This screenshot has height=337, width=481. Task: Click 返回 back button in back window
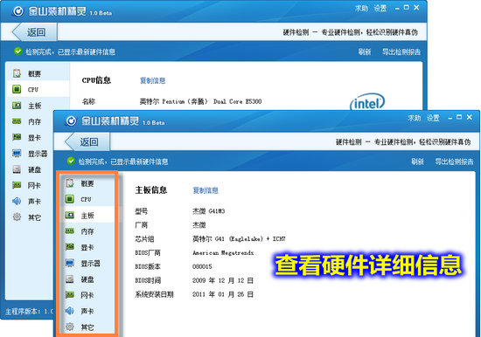[34, 31]
